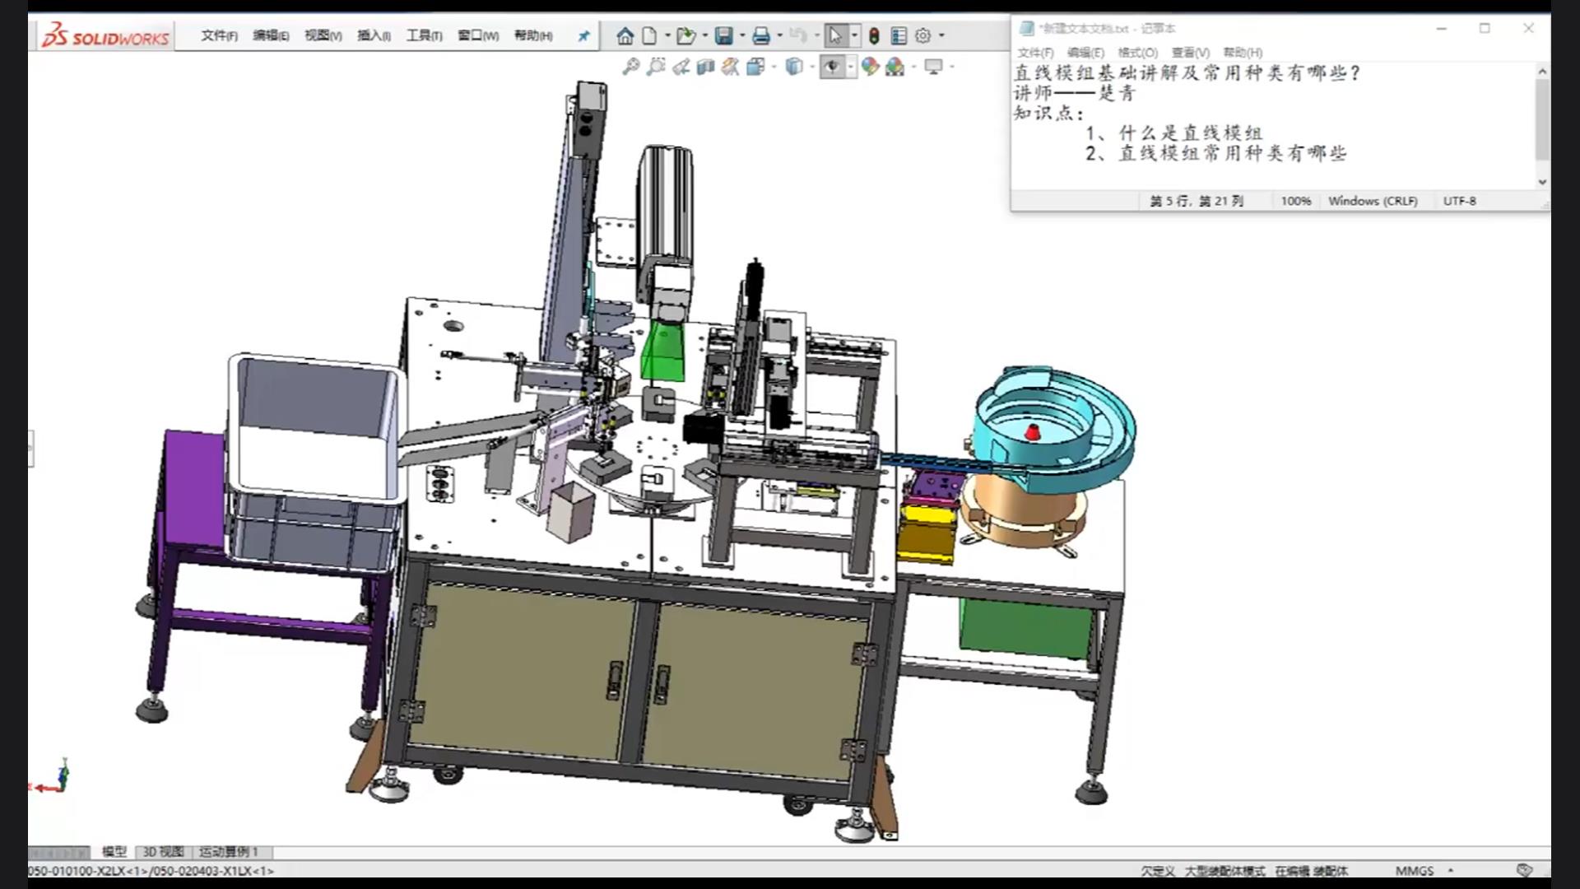
Task: Activate the Select cursor tool
Action: click(835, 35)
